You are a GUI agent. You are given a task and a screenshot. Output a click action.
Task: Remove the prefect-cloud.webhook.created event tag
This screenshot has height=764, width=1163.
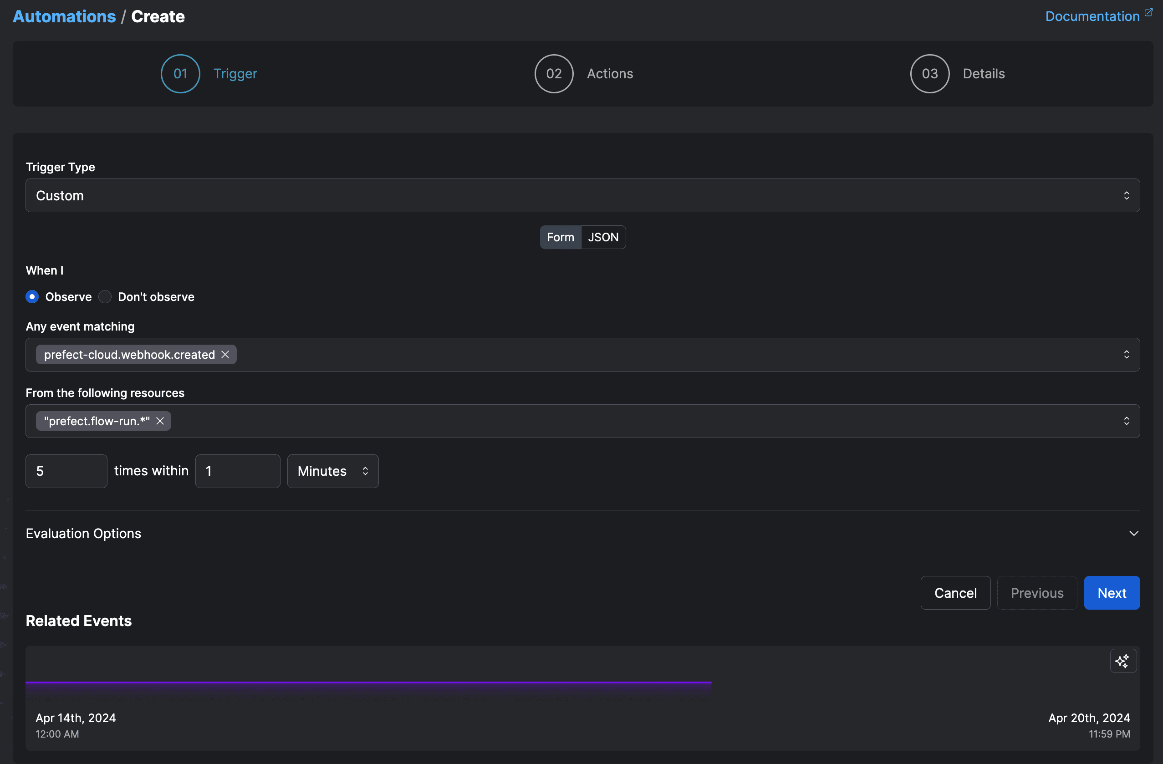tap(225, 355)
